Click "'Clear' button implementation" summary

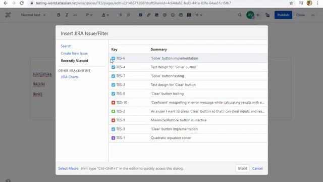(x=174, y=129)
